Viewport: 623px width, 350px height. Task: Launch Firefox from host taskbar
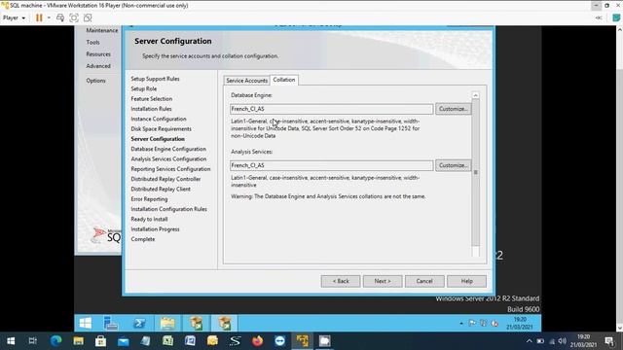257,341
